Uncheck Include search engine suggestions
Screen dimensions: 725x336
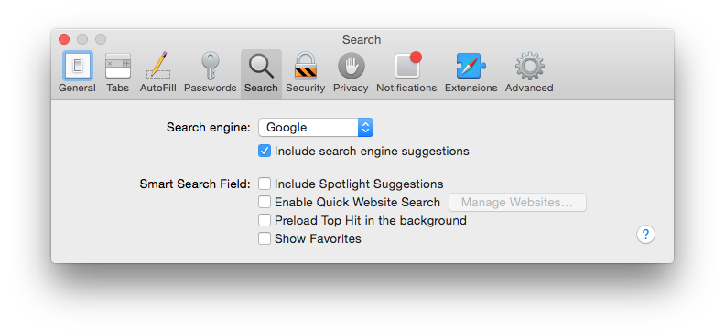[x=265, y=152]
